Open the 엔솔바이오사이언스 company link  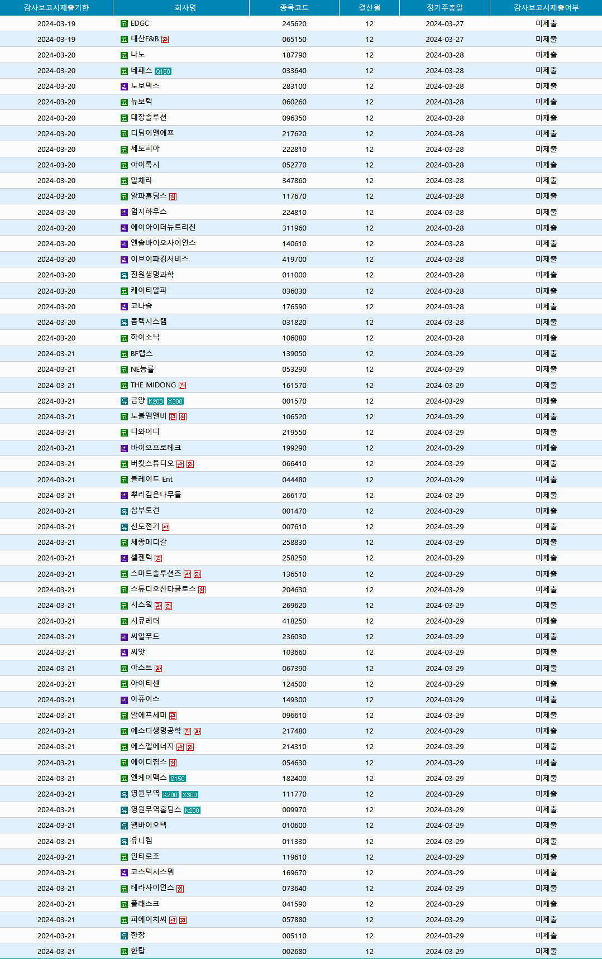163,243
